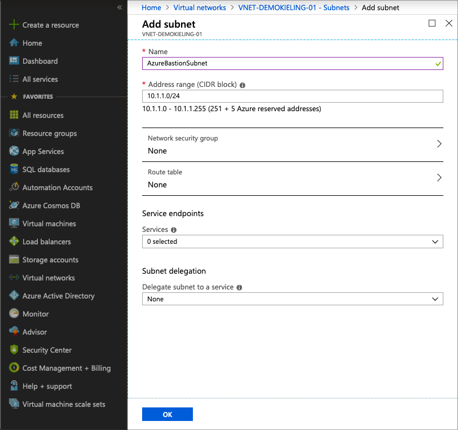Expand the Network security group selector

pos(292,144)
